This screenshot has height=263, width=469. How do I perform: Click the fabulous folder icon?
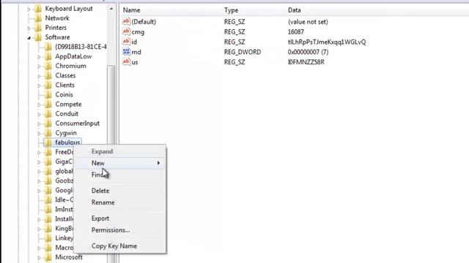pyautogui.click(x=48, y=142)
